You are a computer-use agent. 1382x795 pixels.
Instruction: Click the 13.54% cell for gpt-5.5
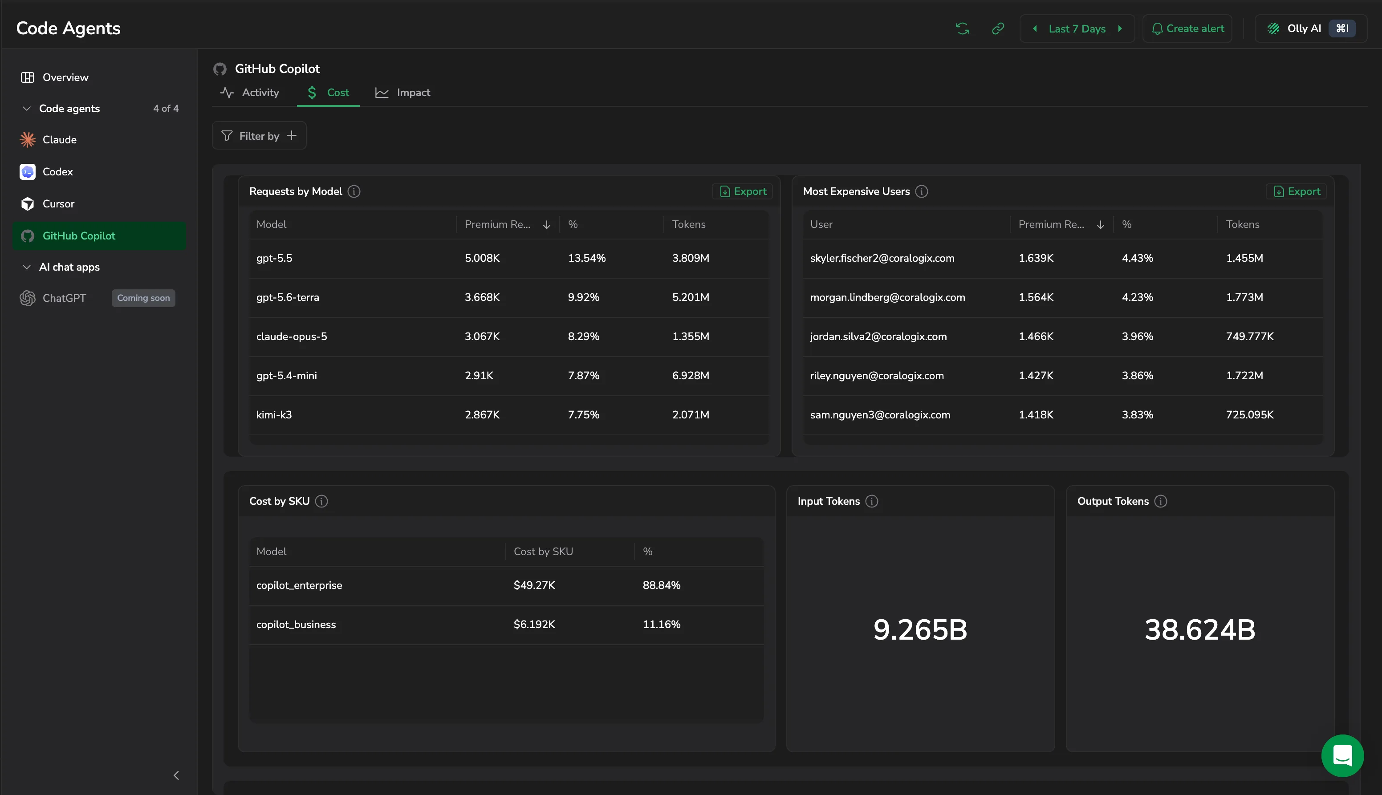[x=586, y=258]
